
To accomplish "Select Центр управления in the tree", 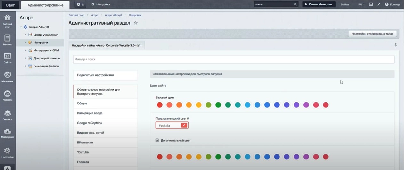I will point(46,35).
